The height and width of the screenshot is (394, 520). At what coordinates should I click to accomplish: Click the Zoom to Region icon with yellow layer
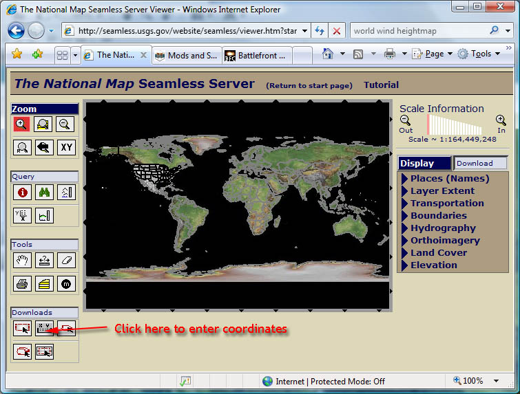point(43,124)
